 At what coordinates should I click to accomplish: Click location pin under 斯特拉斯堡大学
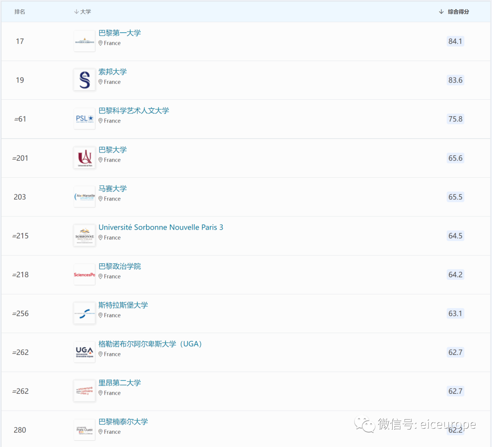coord(100,315)
